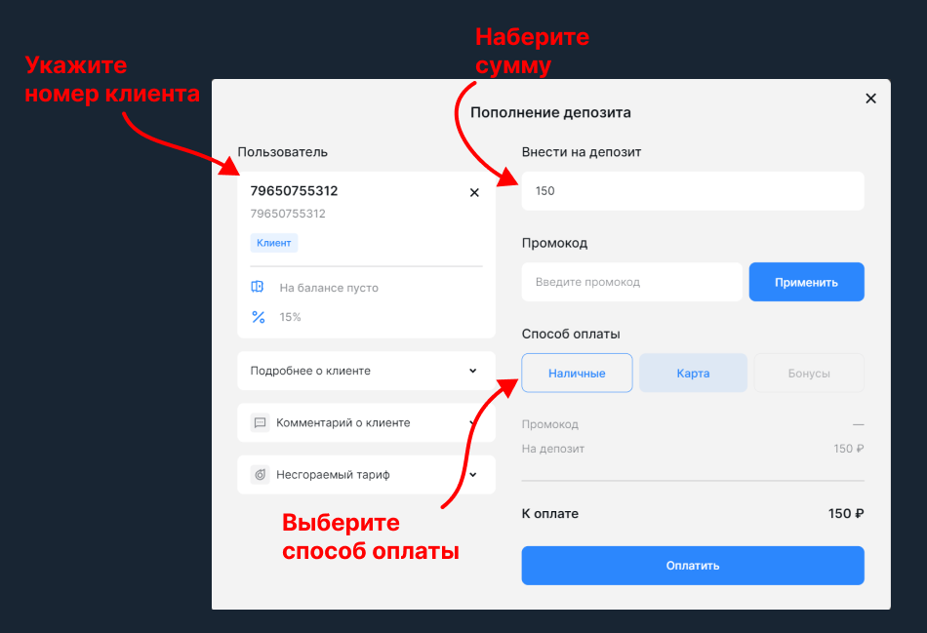Focus the Внести на депозит amount field
Screen dimensions: 927x633
[x=693, y=191]
